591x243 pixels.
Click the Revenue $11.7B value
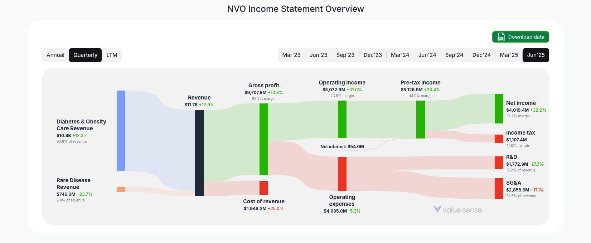191,105
